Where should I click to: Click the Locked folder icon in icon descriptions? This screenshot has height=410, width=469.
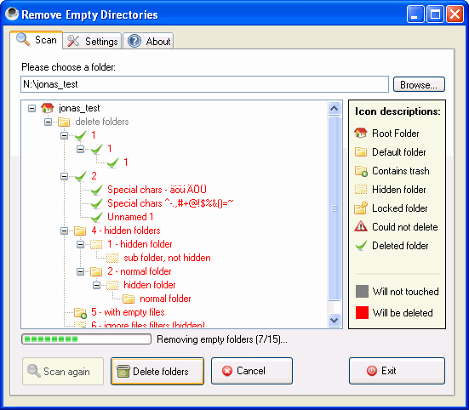click(361, 208)
